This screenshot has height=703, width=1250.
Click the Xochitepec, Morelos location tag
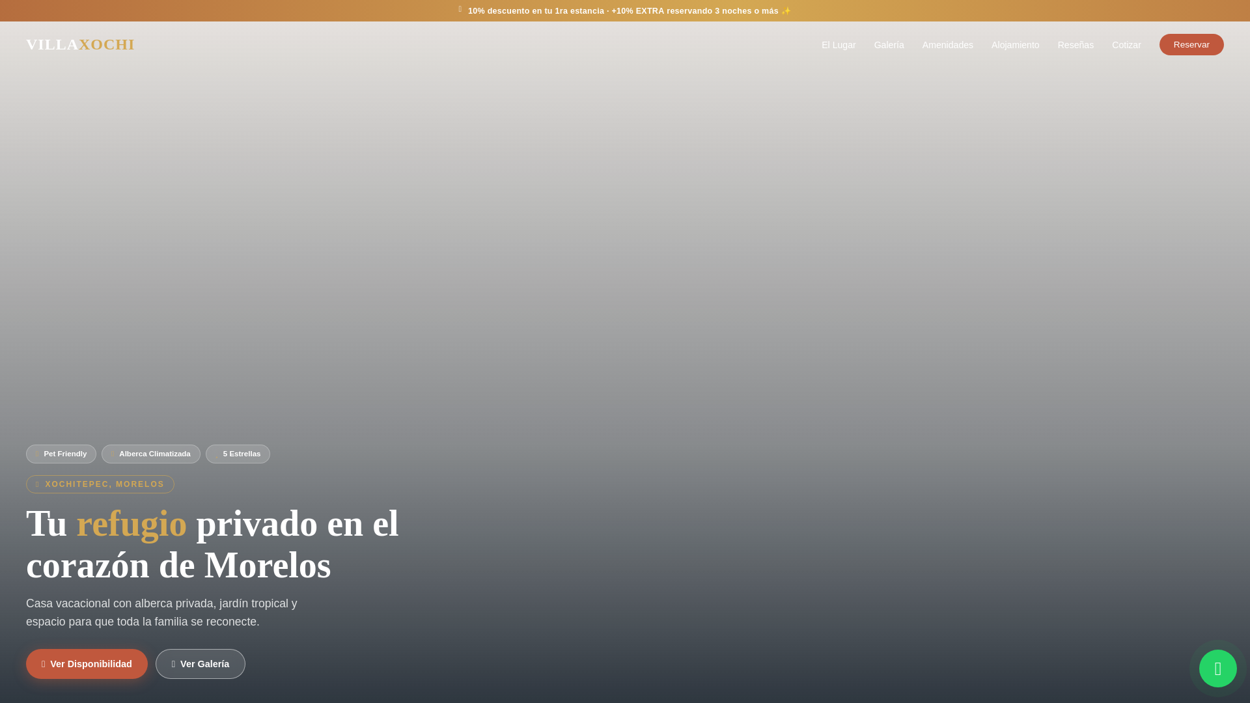(100, 484)
